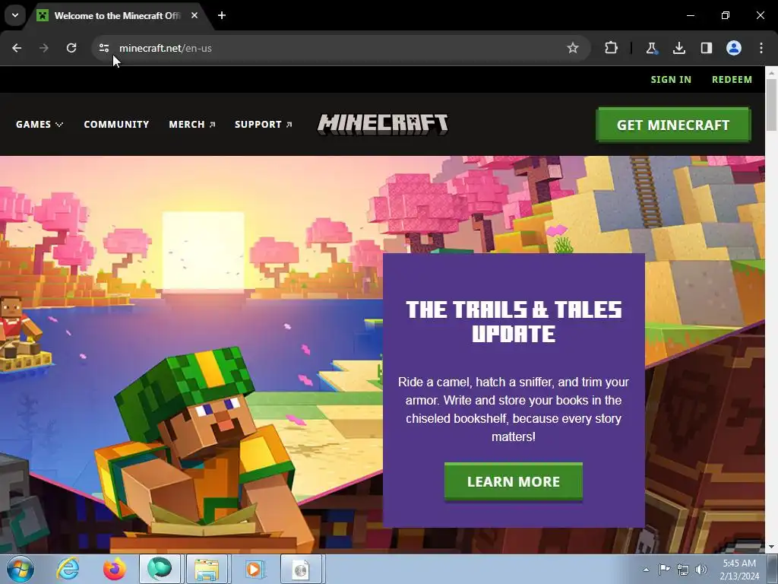
Task: Launch Firefox from the taskbar
Action: [x=114, y=569]
